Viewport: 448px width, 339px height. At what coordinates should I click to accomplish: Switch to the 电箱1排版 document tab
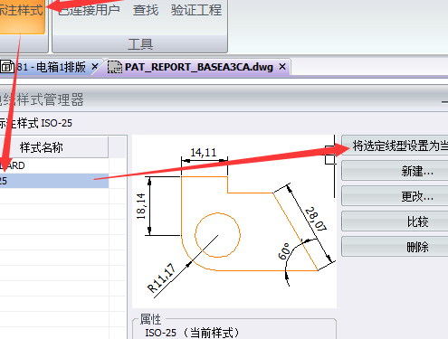[x=52, y=67]
